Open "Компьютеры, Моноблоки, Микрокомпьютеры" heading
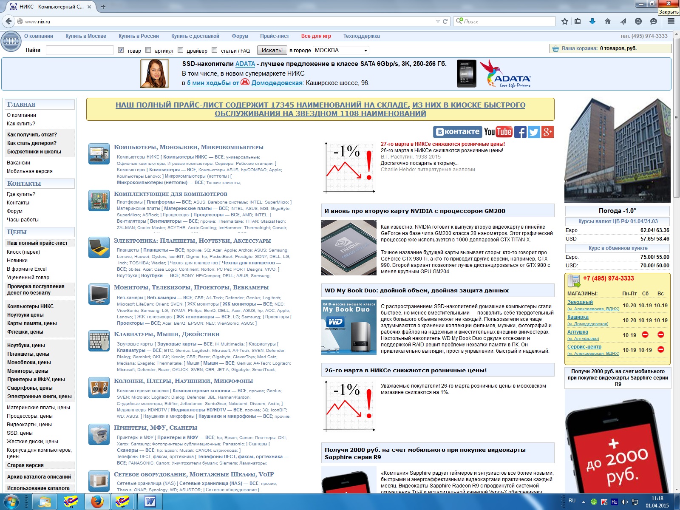Screen dimensions: 680x510 pos(189,147)
